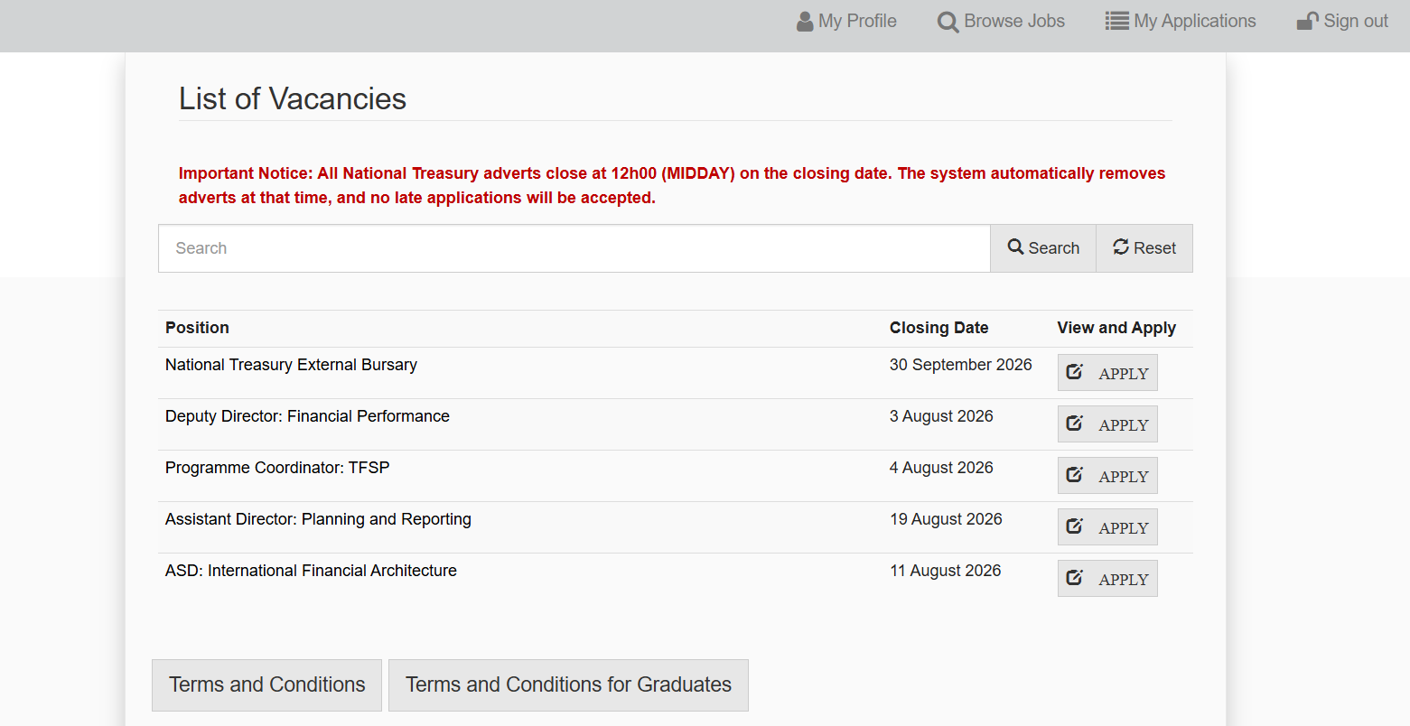1410x726 pixels.
Task: Click the refresh icon in Reset button
Action: [x=1121, y=247]
